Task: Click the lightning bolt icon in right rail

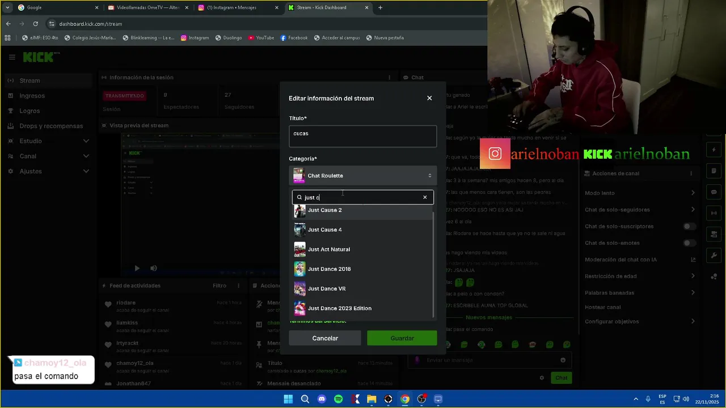Action: click(714, 150)
